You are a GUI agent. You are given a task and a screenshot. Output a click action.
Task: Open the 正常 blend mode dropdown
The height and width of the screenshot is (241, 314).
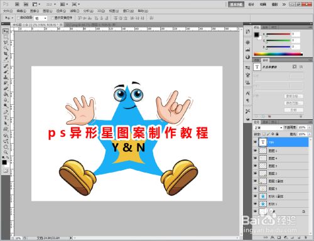point(268,127)
